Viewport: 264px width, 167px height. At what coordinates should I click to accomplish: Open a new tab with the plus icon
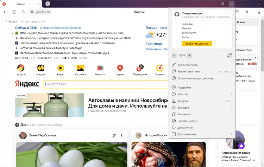point(48,4)
